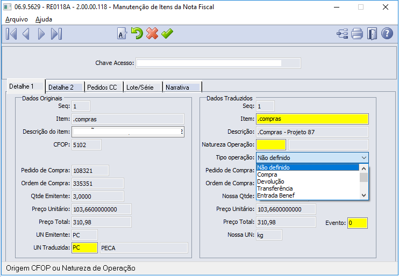Image resolution: width=399 pixels, height=277 pixels.
Task: Click the yellow UN Traduzida field
Action: click(x=84, y=248)
